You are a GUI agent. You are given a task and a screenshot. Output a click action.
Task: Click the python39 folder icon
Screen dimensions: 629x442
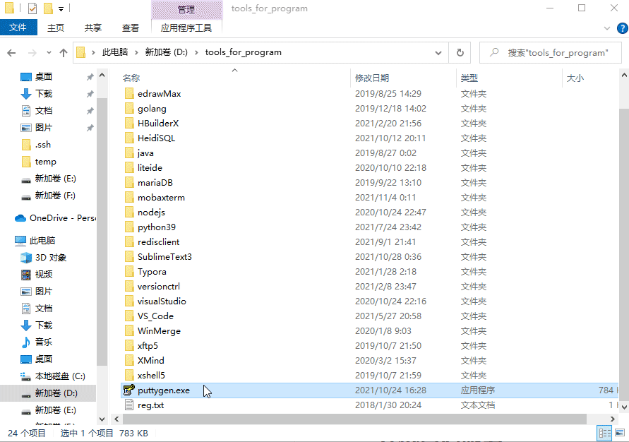click(x=129, y=227)
